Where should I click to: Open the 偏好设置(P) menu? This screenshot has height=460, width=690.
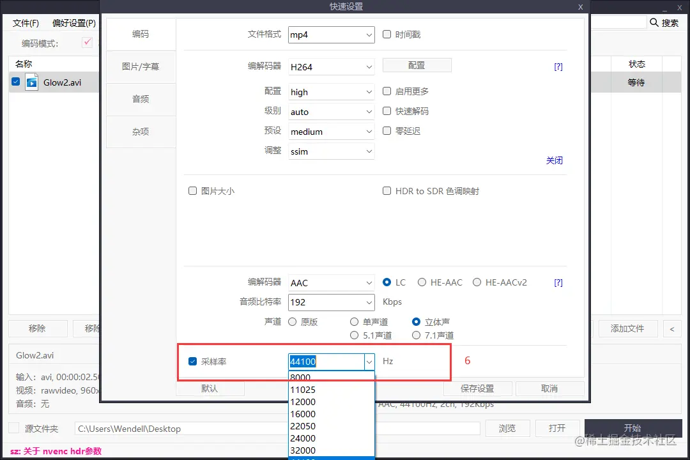[x=74, y=23]
